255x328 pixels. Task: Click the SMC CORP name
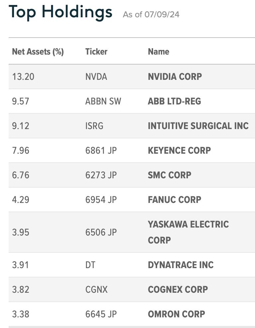[169, 175]
